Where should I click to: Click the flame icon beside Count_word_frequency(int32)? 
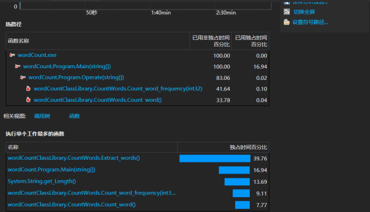[x=28, y=88]
